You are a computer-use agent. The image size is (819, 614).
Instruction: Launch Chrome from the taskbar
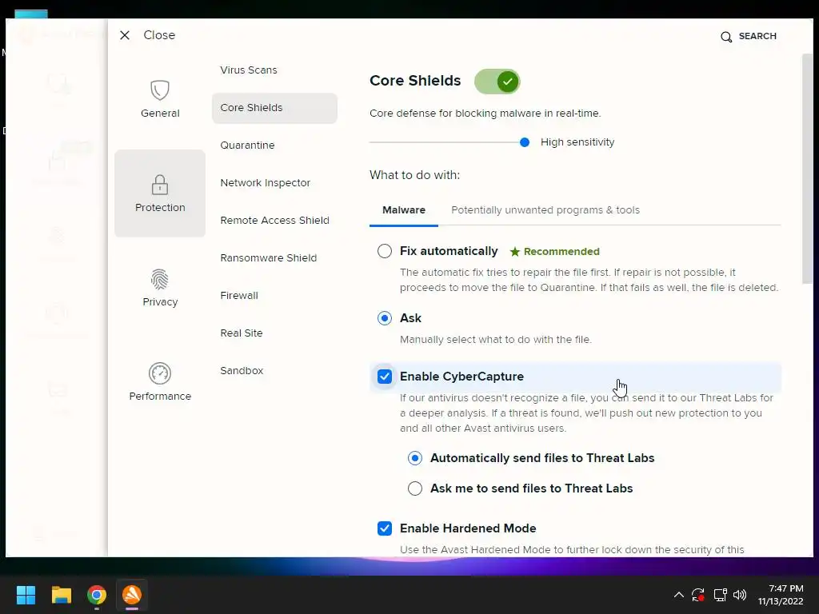pos(97,595)
